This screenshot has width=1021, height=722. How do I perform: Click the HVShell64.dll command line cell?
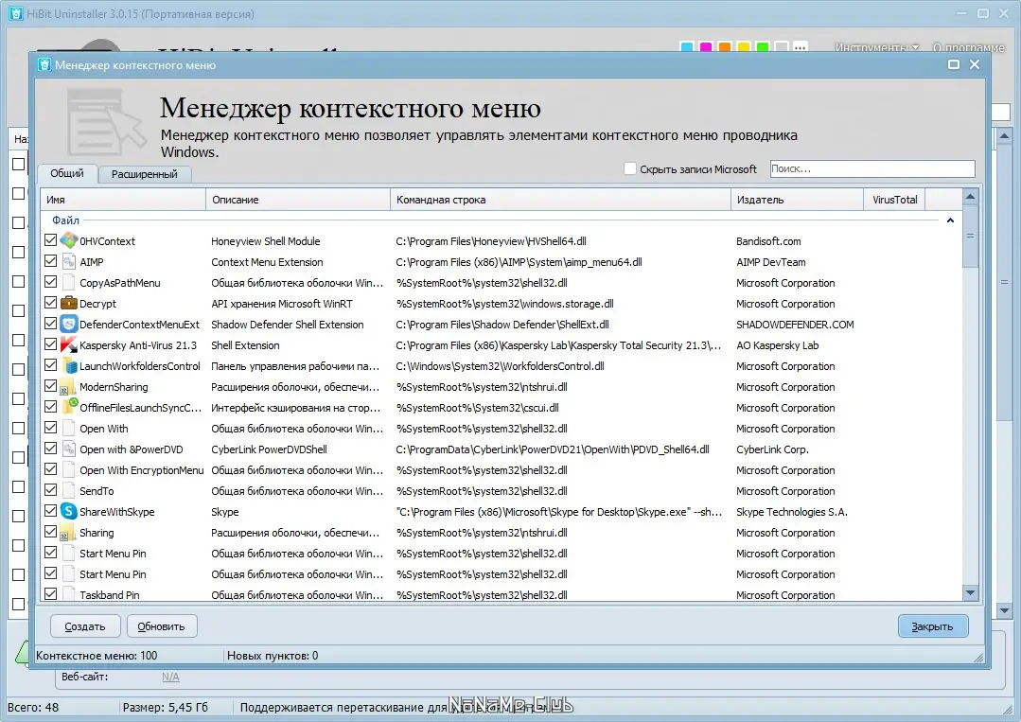point(491,241)
